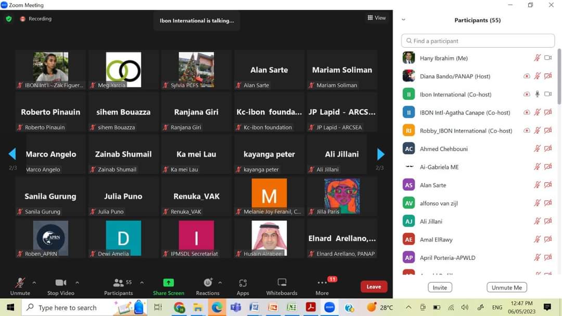Leave the meeting
The width and height of the screenshot is (562, 316).
374,287
